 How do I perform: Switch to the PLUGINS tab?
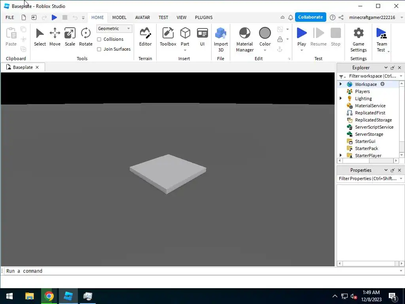[x=204, y=17]
